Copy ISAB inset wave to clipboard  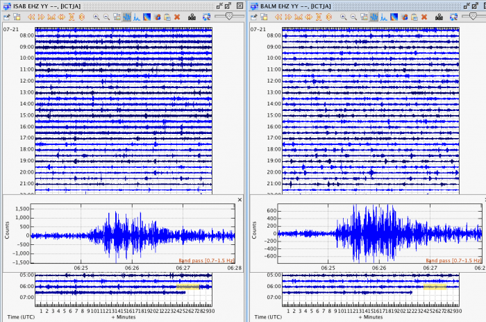pos(167,17)
